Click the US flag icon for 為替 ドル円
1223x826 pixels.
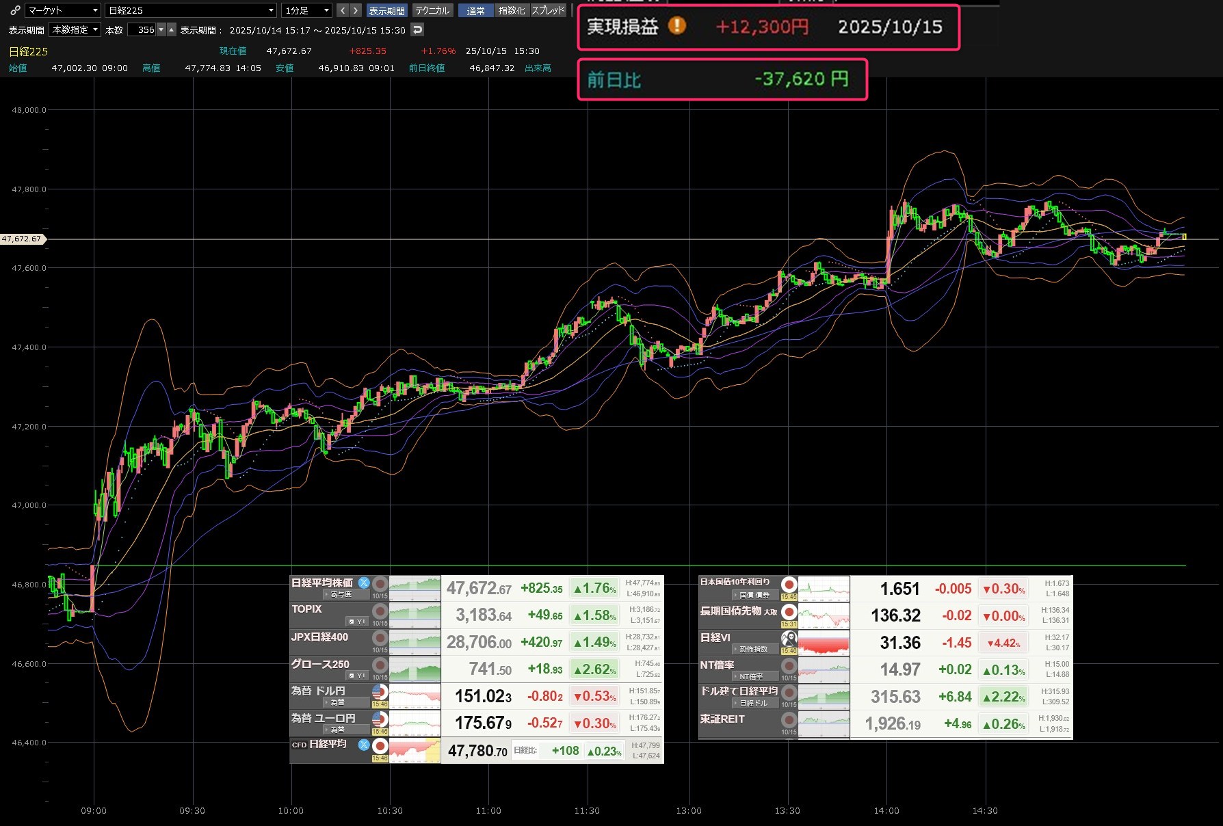[380, 692]
